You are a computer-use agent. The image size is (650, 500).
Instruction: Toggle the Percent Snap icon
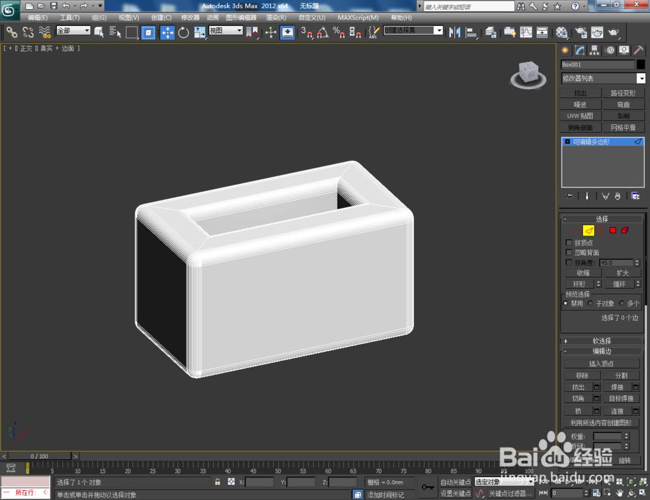click(339, 32)
